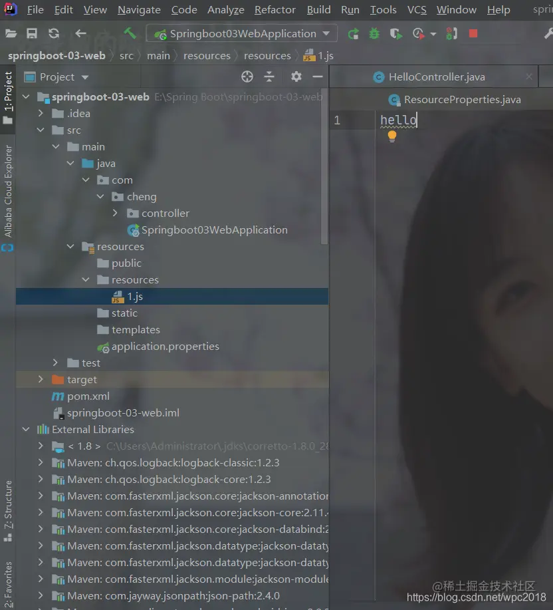Open the VCS menu

417,10
